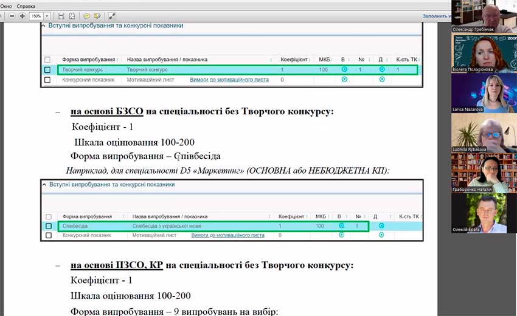Check the Творчий конкурс row checkbox
This screenshot has width=517, height=316.
point(47,70)
